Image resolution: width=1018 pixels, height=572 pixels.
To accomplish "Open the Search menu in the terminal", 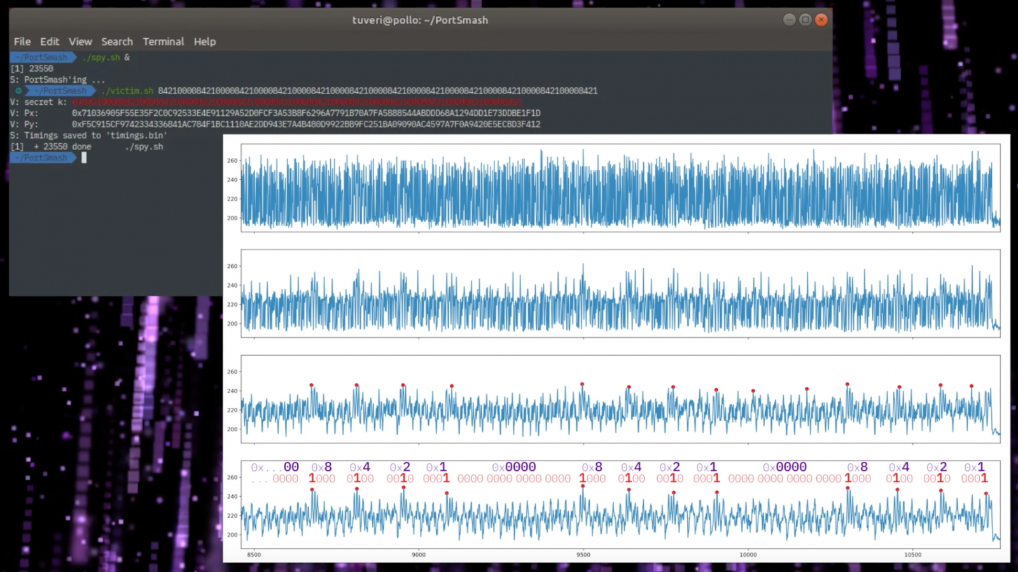I will tap(117, 41).
